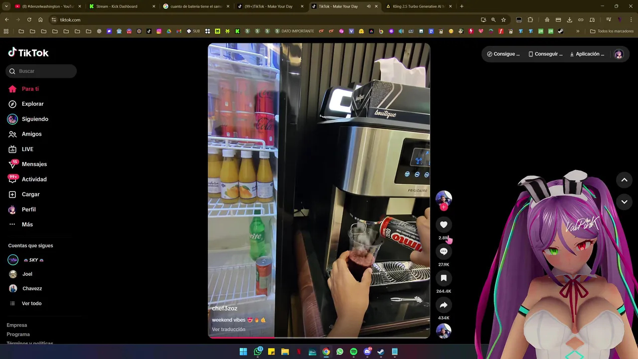Open the tab search dropdown arrow
The height and width of the screenshot is (359, 638).
(x=6, y=6)
